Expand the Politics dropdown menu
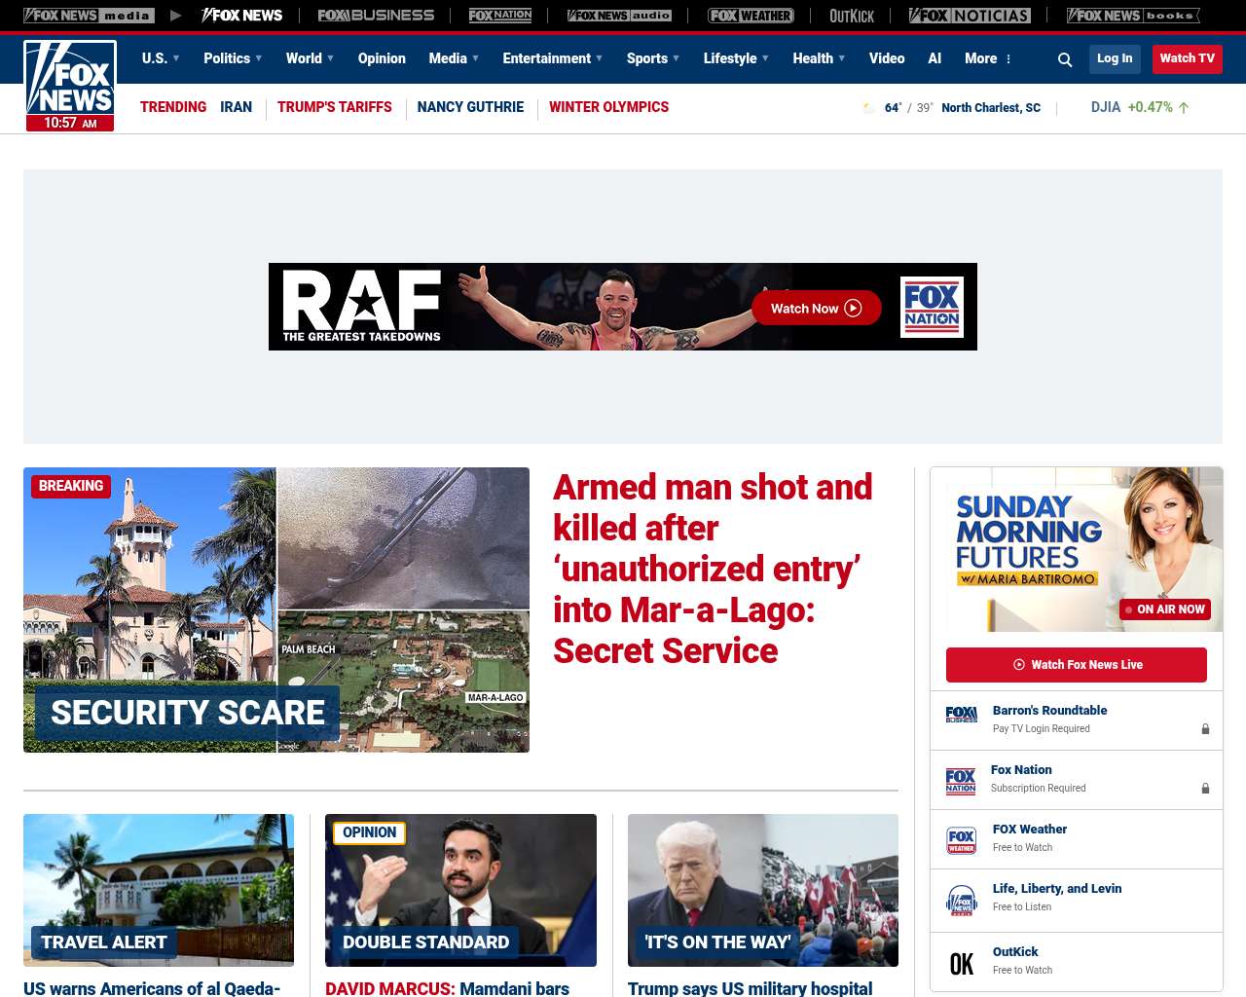The image size is (1246, 997). pyautogui.click(x=233, y=58)
